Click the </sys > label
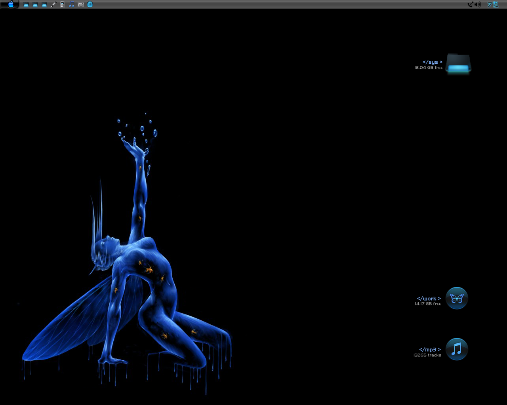507x405 pixels. [433, 62]
